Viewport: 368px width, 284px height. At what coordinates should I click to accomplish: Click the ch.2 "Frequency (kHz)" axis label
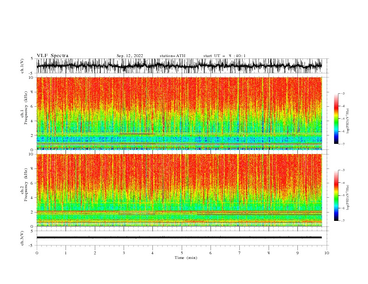[x=26, y=185]
